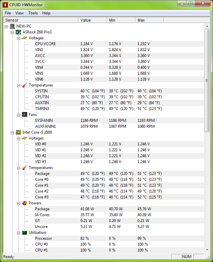Image resolution: width=213 pixels, height=262 pixels.
Task: Open the Tools menu
Action: coord(33,13)
